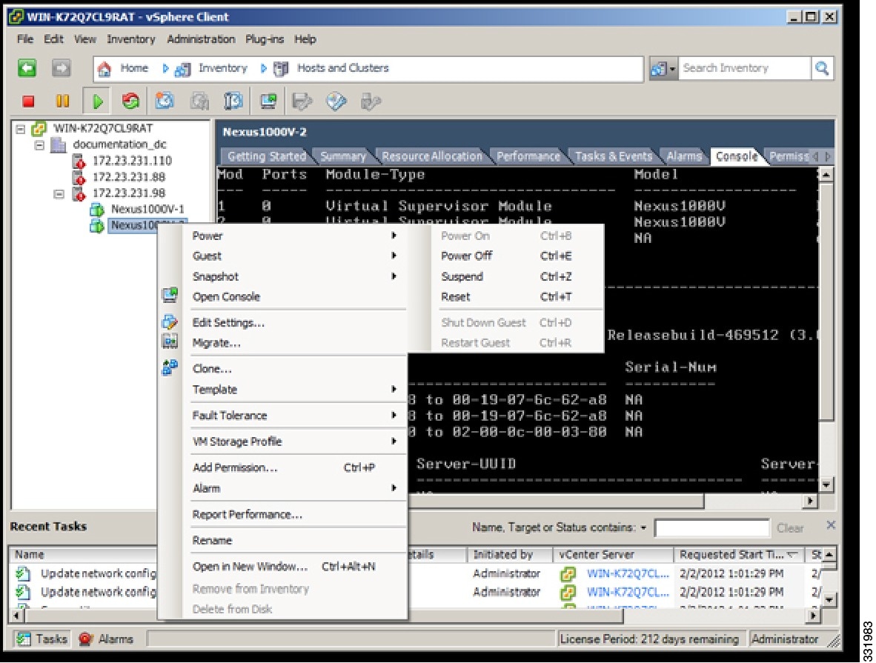This screenshot has height=663, width=876.
Task: Click the Inventory breadcrumb link
Action: 223,68
